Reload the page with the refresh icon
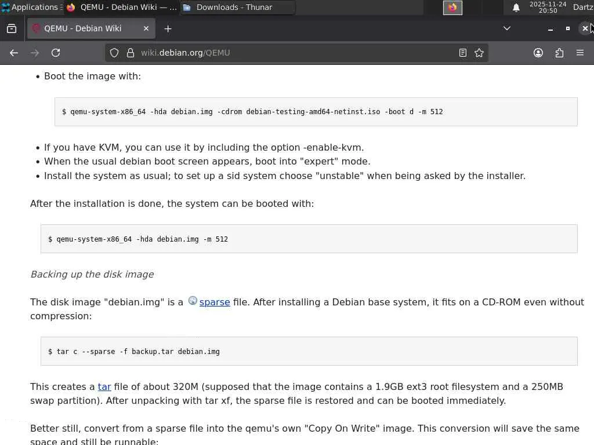 (56, 53)
